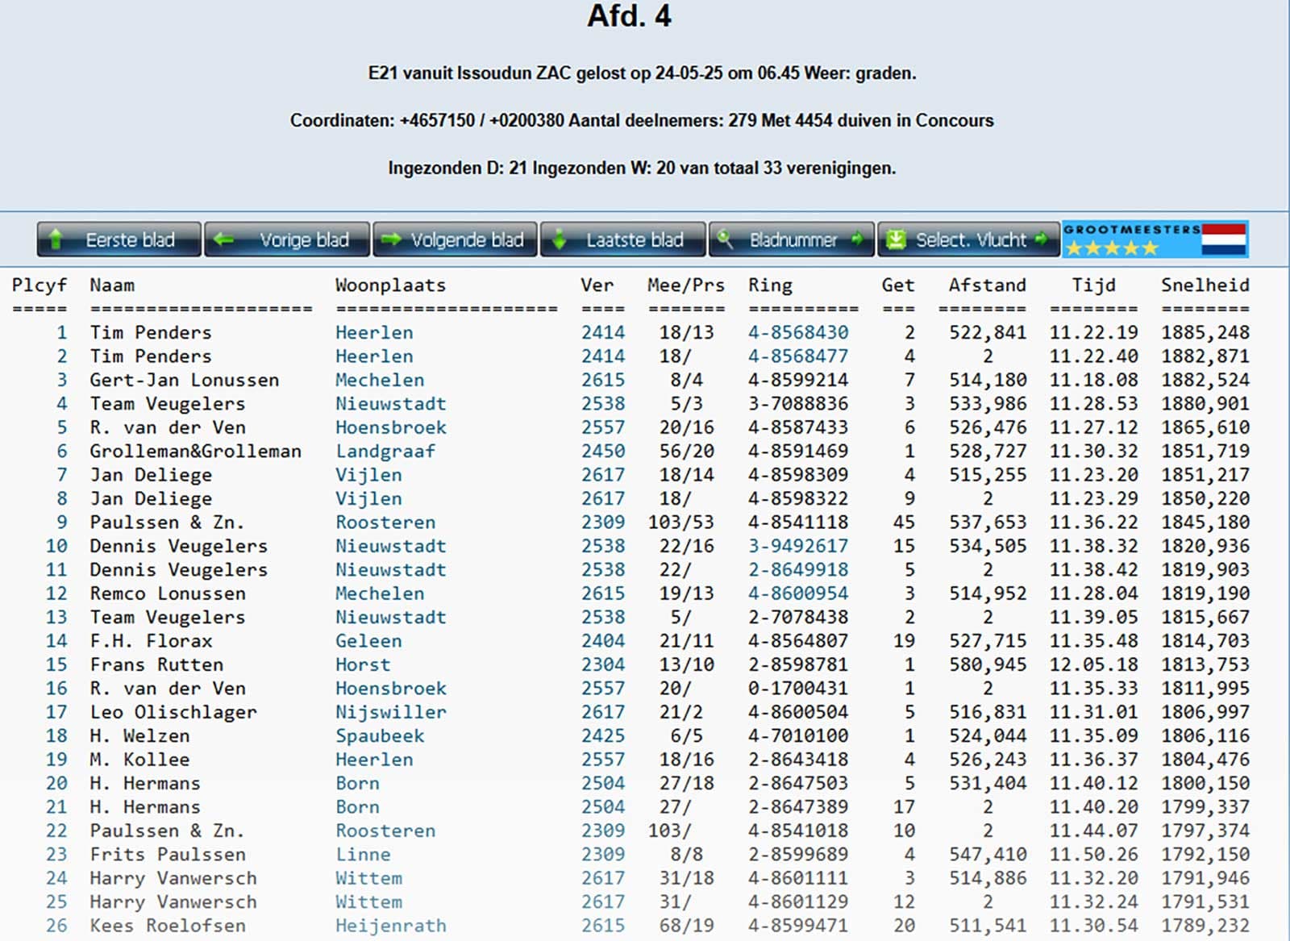Open ring number 4-8568430

click(797, 332)
